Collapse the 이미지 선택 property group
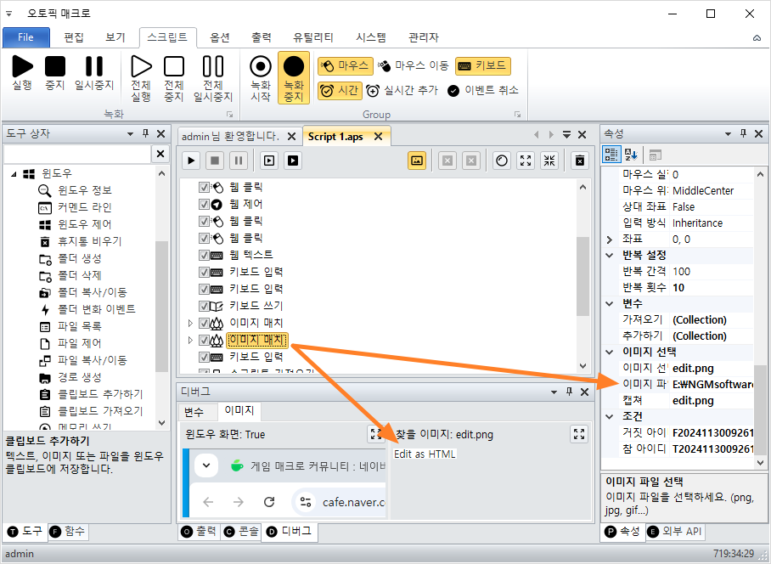Viewport: 771px width, 564px height. [x=609, y=352]
